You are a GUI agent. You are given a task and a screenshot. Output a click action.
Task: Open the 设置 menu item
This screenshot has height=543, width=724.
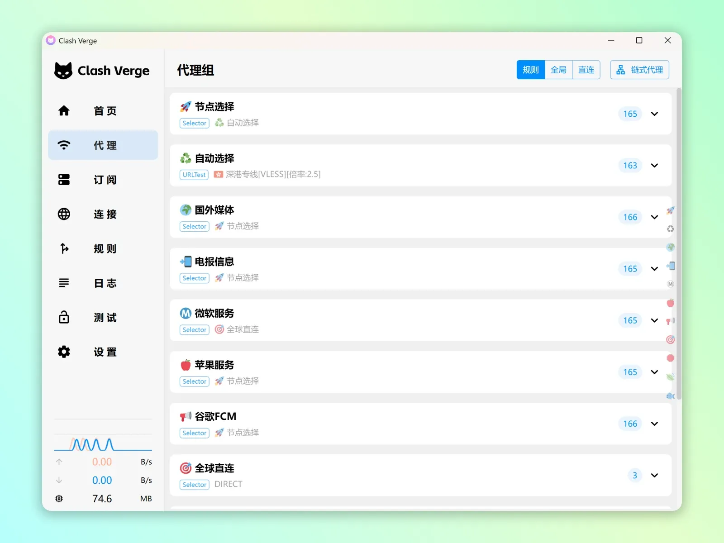[x=103, y=352]
